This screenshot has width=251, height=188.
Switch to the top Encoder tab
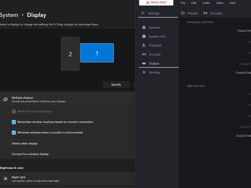point(213,13)
